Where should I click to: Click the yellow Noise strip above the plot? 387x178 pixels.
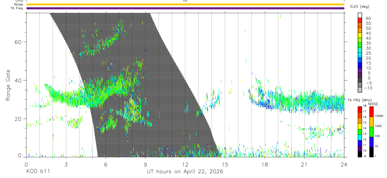(x=185, y=4)
